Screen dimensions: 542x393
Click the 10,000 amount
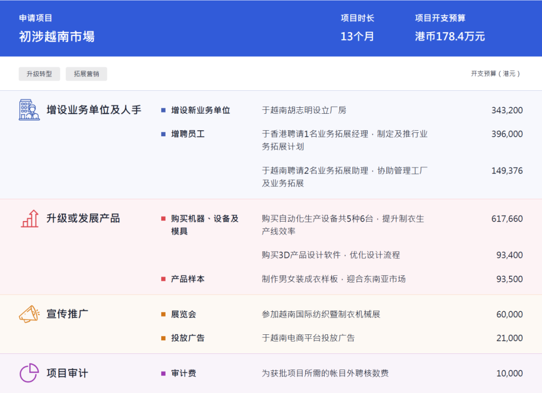point(509,373)
